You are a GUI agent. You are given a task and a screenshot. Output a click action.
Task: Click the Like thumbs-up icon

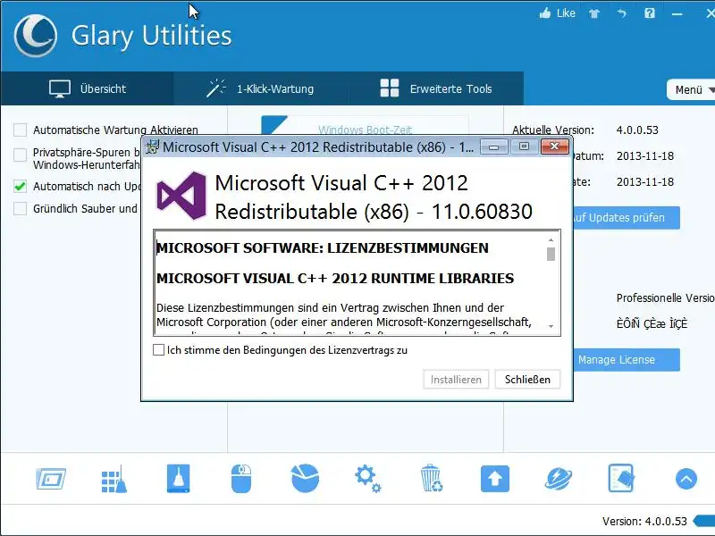pyautogui.click(x=545, y=13)
